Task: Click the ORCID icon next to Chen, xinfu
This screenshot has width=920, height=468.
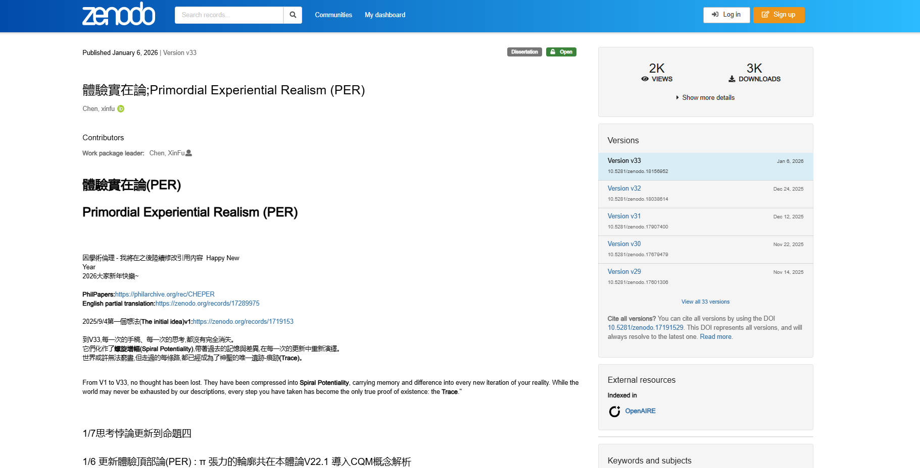Action: (x=121, y=109)
